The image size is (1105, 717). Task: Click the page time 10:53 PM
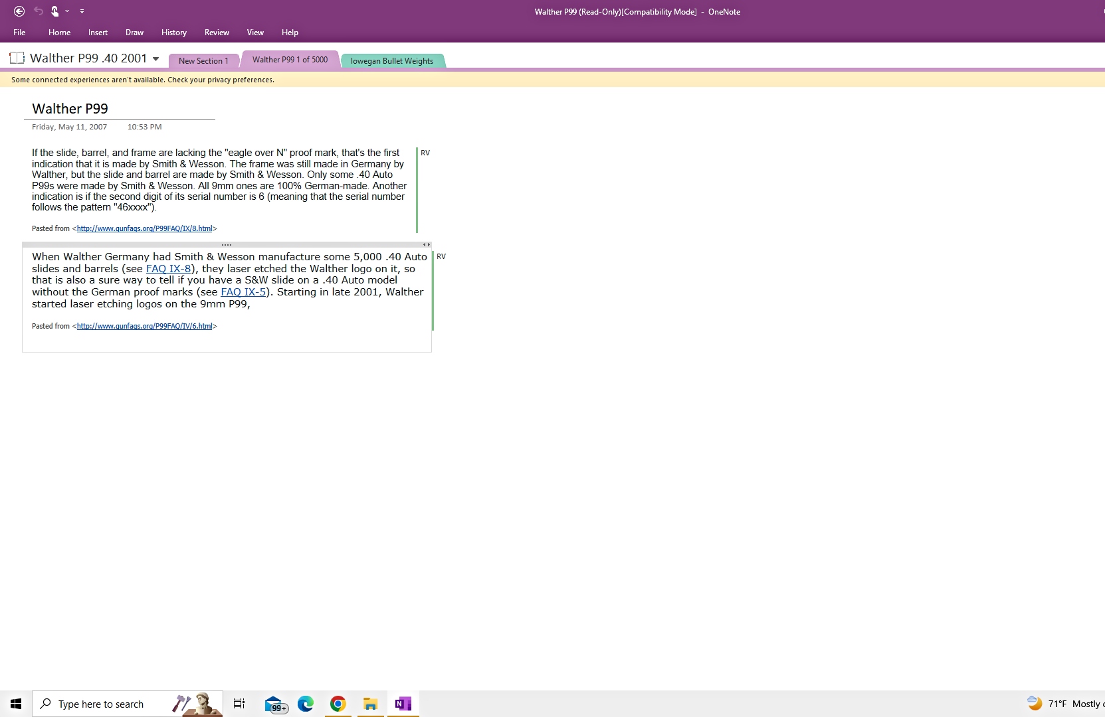(x=144, y=127)
